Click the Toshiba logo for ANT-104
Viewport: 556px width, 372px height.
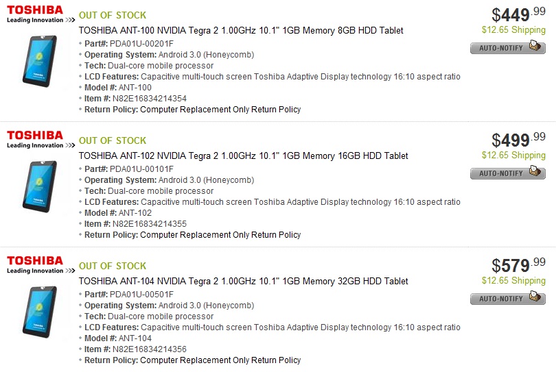tap(35, 265)
